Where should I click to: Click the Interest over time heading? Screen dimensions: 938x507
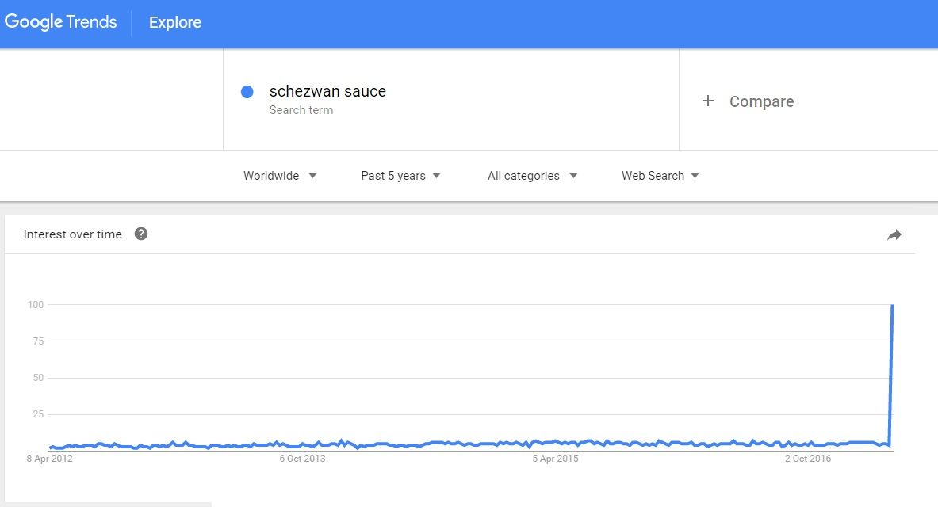click(72, 234)
